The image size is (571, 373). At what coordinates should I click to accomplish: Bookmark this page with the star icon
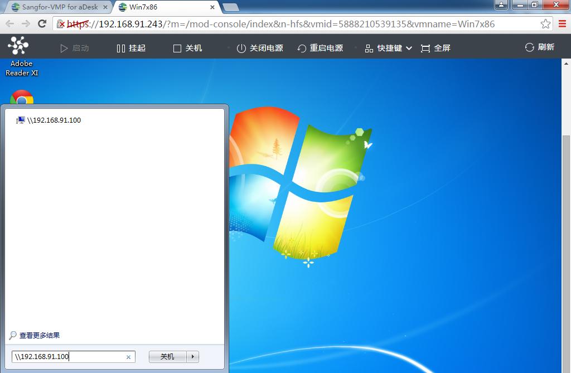pos(545,24)
